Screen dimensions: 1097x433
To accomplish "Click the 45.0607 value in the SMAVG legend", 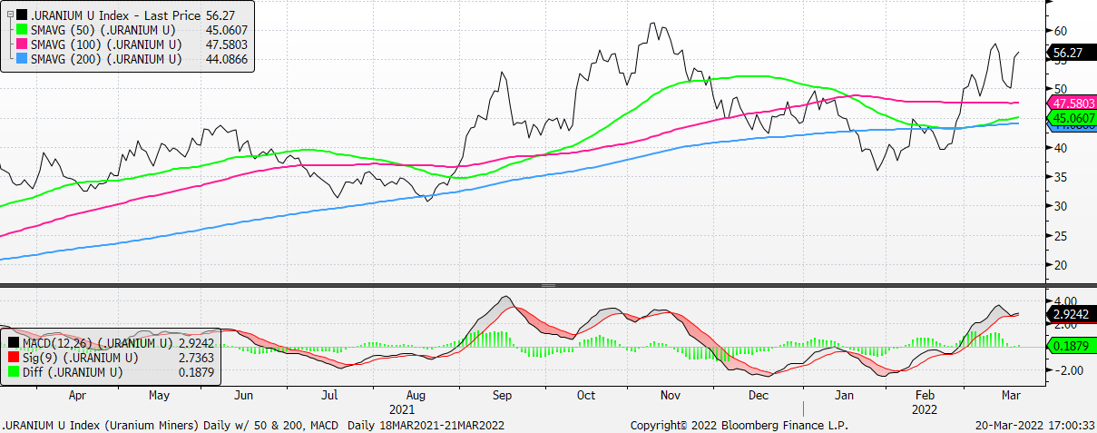I will coord(228,30).
